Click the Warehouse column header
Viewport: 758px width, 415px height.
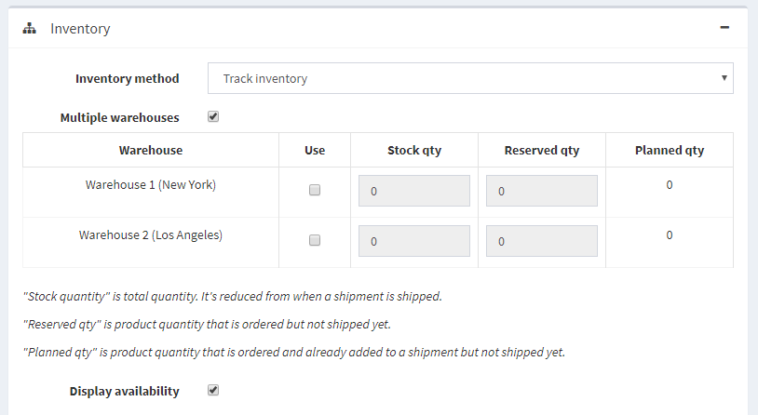[151, 150]
